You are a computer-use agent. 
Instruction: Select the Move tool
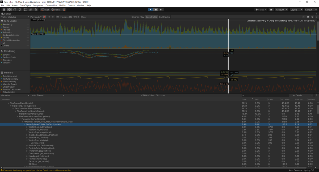pos(9,10)
